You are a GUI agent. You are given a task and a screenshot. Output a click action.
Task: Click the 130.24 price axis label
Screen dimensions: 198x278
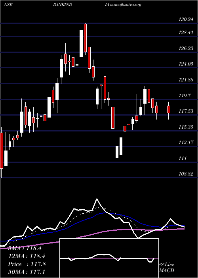coord(186,20)
